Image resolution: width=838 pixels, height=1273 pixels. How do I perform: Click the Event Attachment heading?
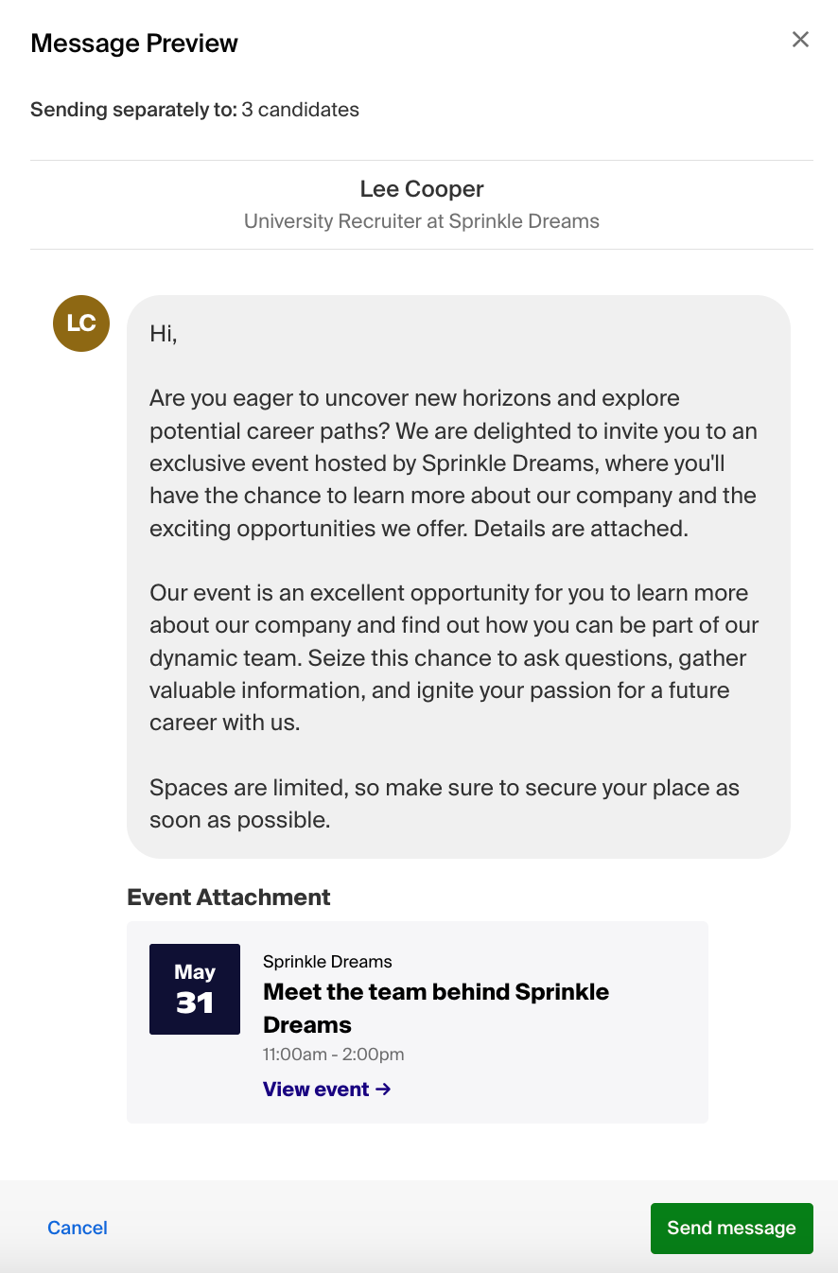(x=229, y=898)
